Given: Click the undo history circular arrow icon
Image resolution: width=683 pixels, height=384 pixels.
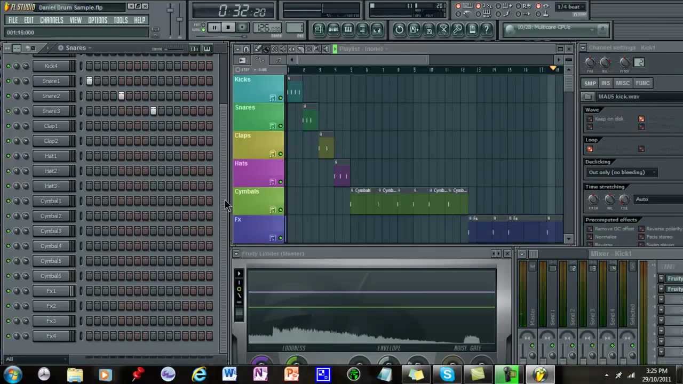Looking at the screenshot, I should pyautogui.click(x=399, y=29).
